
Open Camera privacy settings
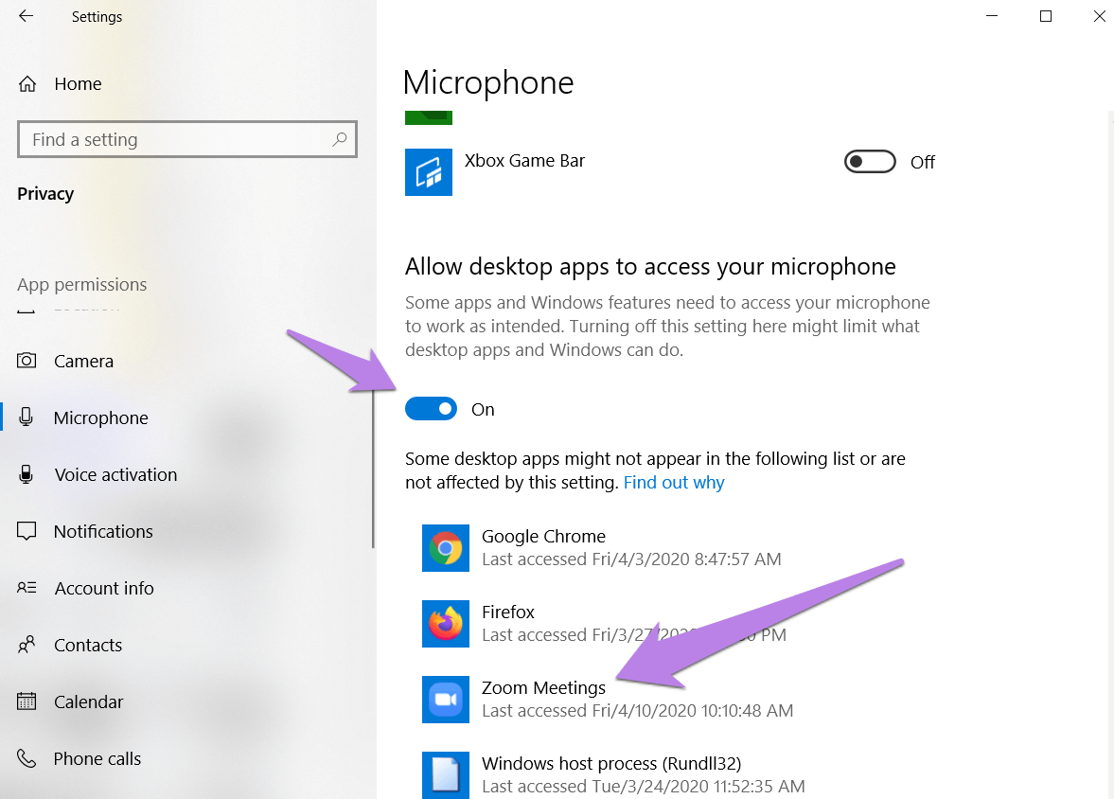coord(83,361)
